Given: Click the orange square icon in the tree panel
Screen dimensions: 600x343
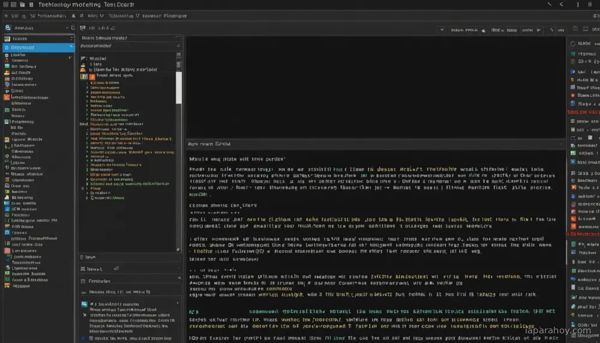Looking at the screenshot, I should pos(92,77).
